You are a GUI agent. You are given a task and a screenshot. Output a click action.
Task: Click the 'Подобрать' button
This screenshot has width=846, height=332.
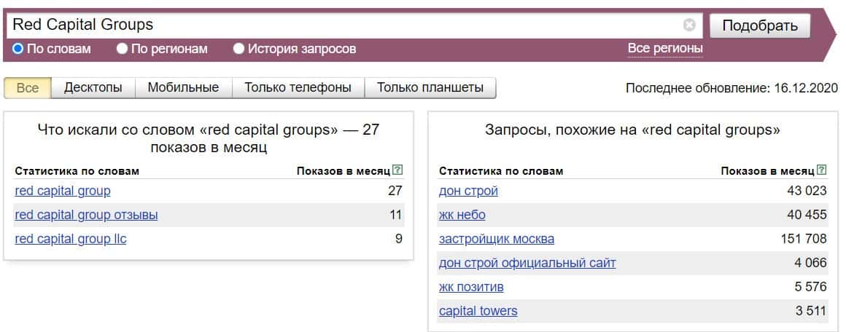pos(760,25)
